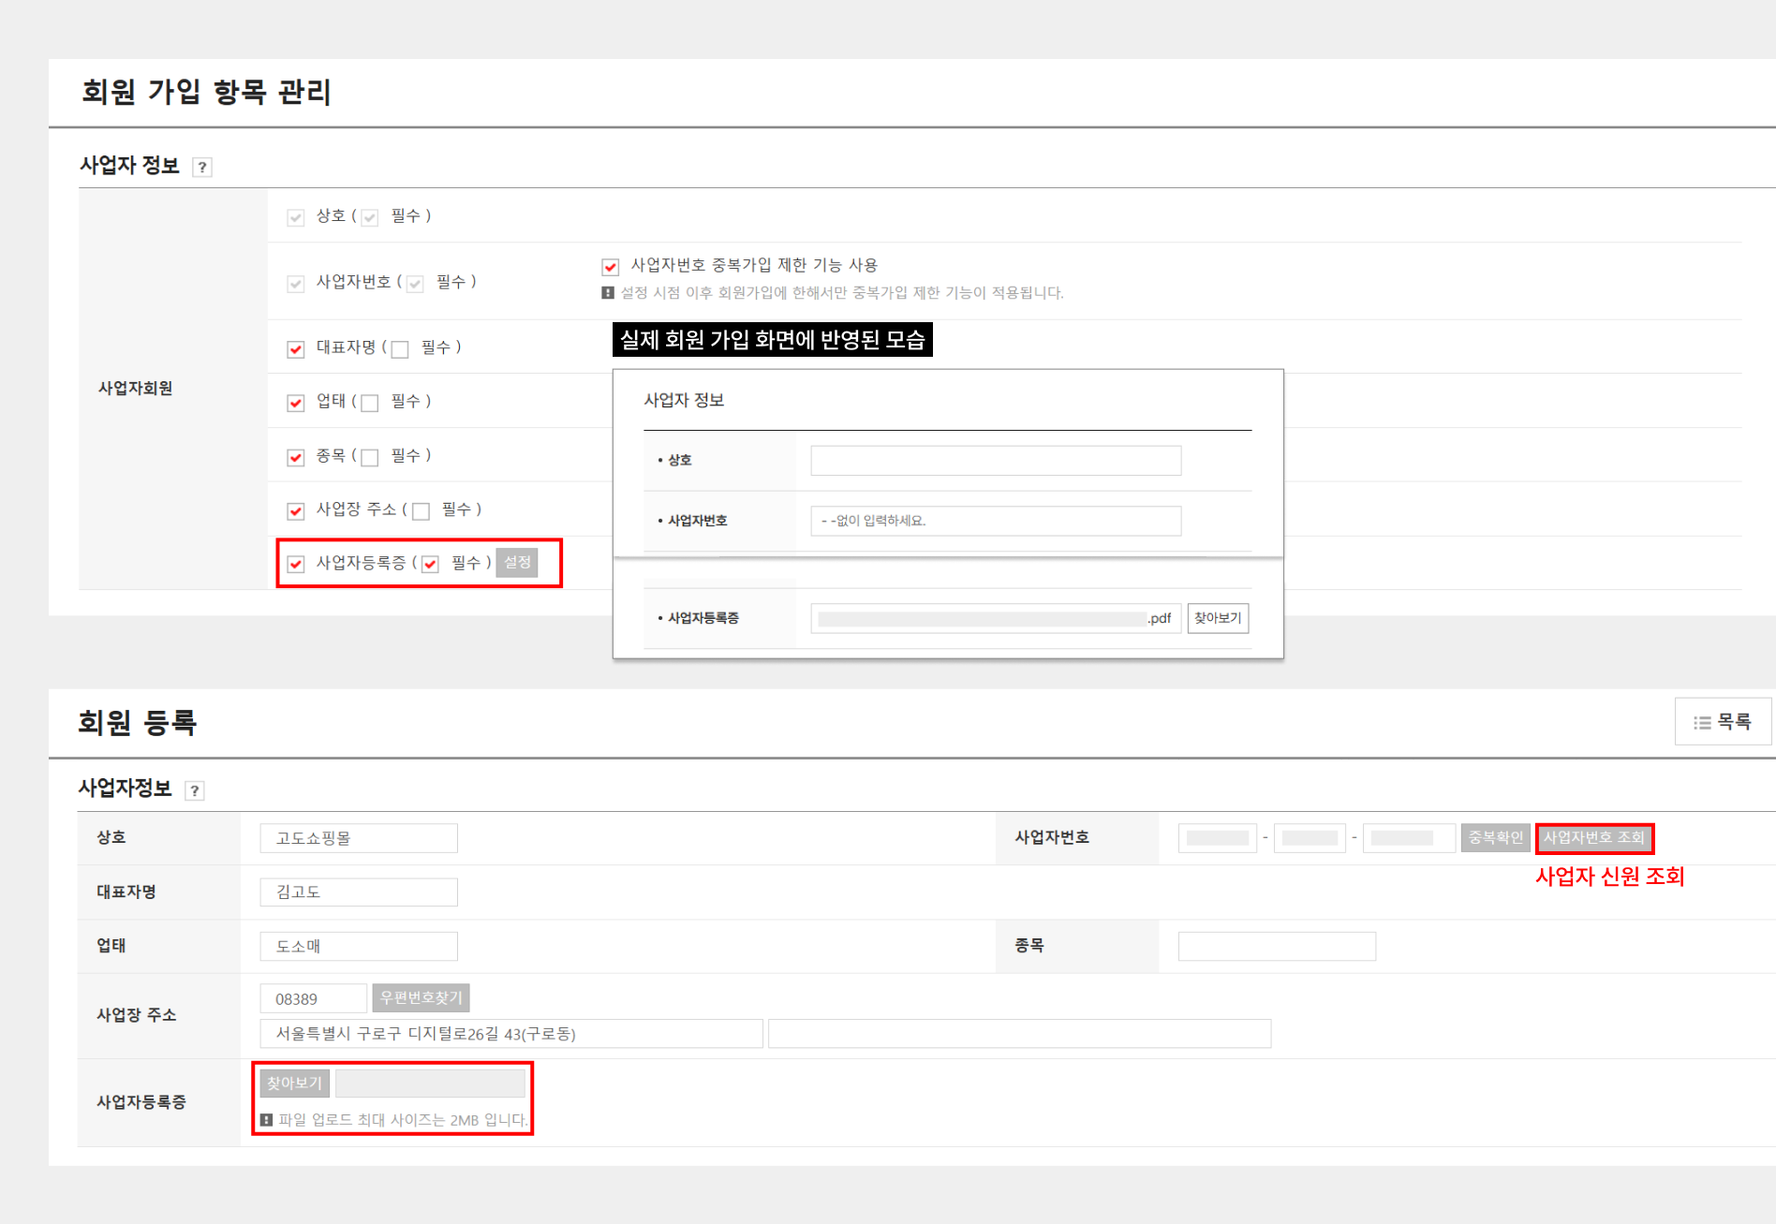Image resolution: width=1776 pixels, height=1224 pixels.
Task: Click the empty detailed address field
Action: pos(1019,1034)
